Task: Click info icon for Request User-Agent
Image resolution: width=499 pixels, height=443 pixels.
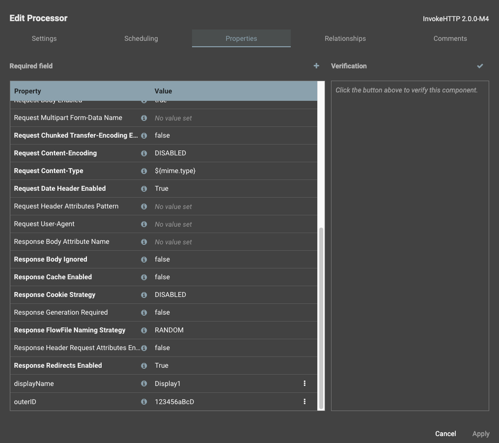Action: [144, 224]
